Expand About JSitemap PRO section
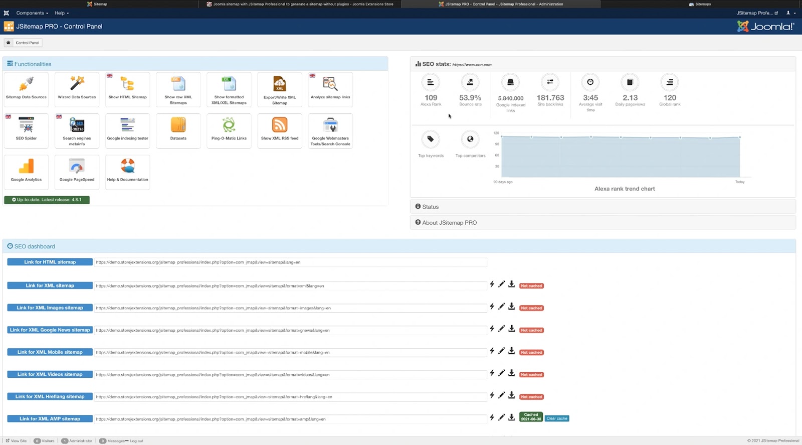The width and height of the screenshot is (802, 445). point(449,223)
